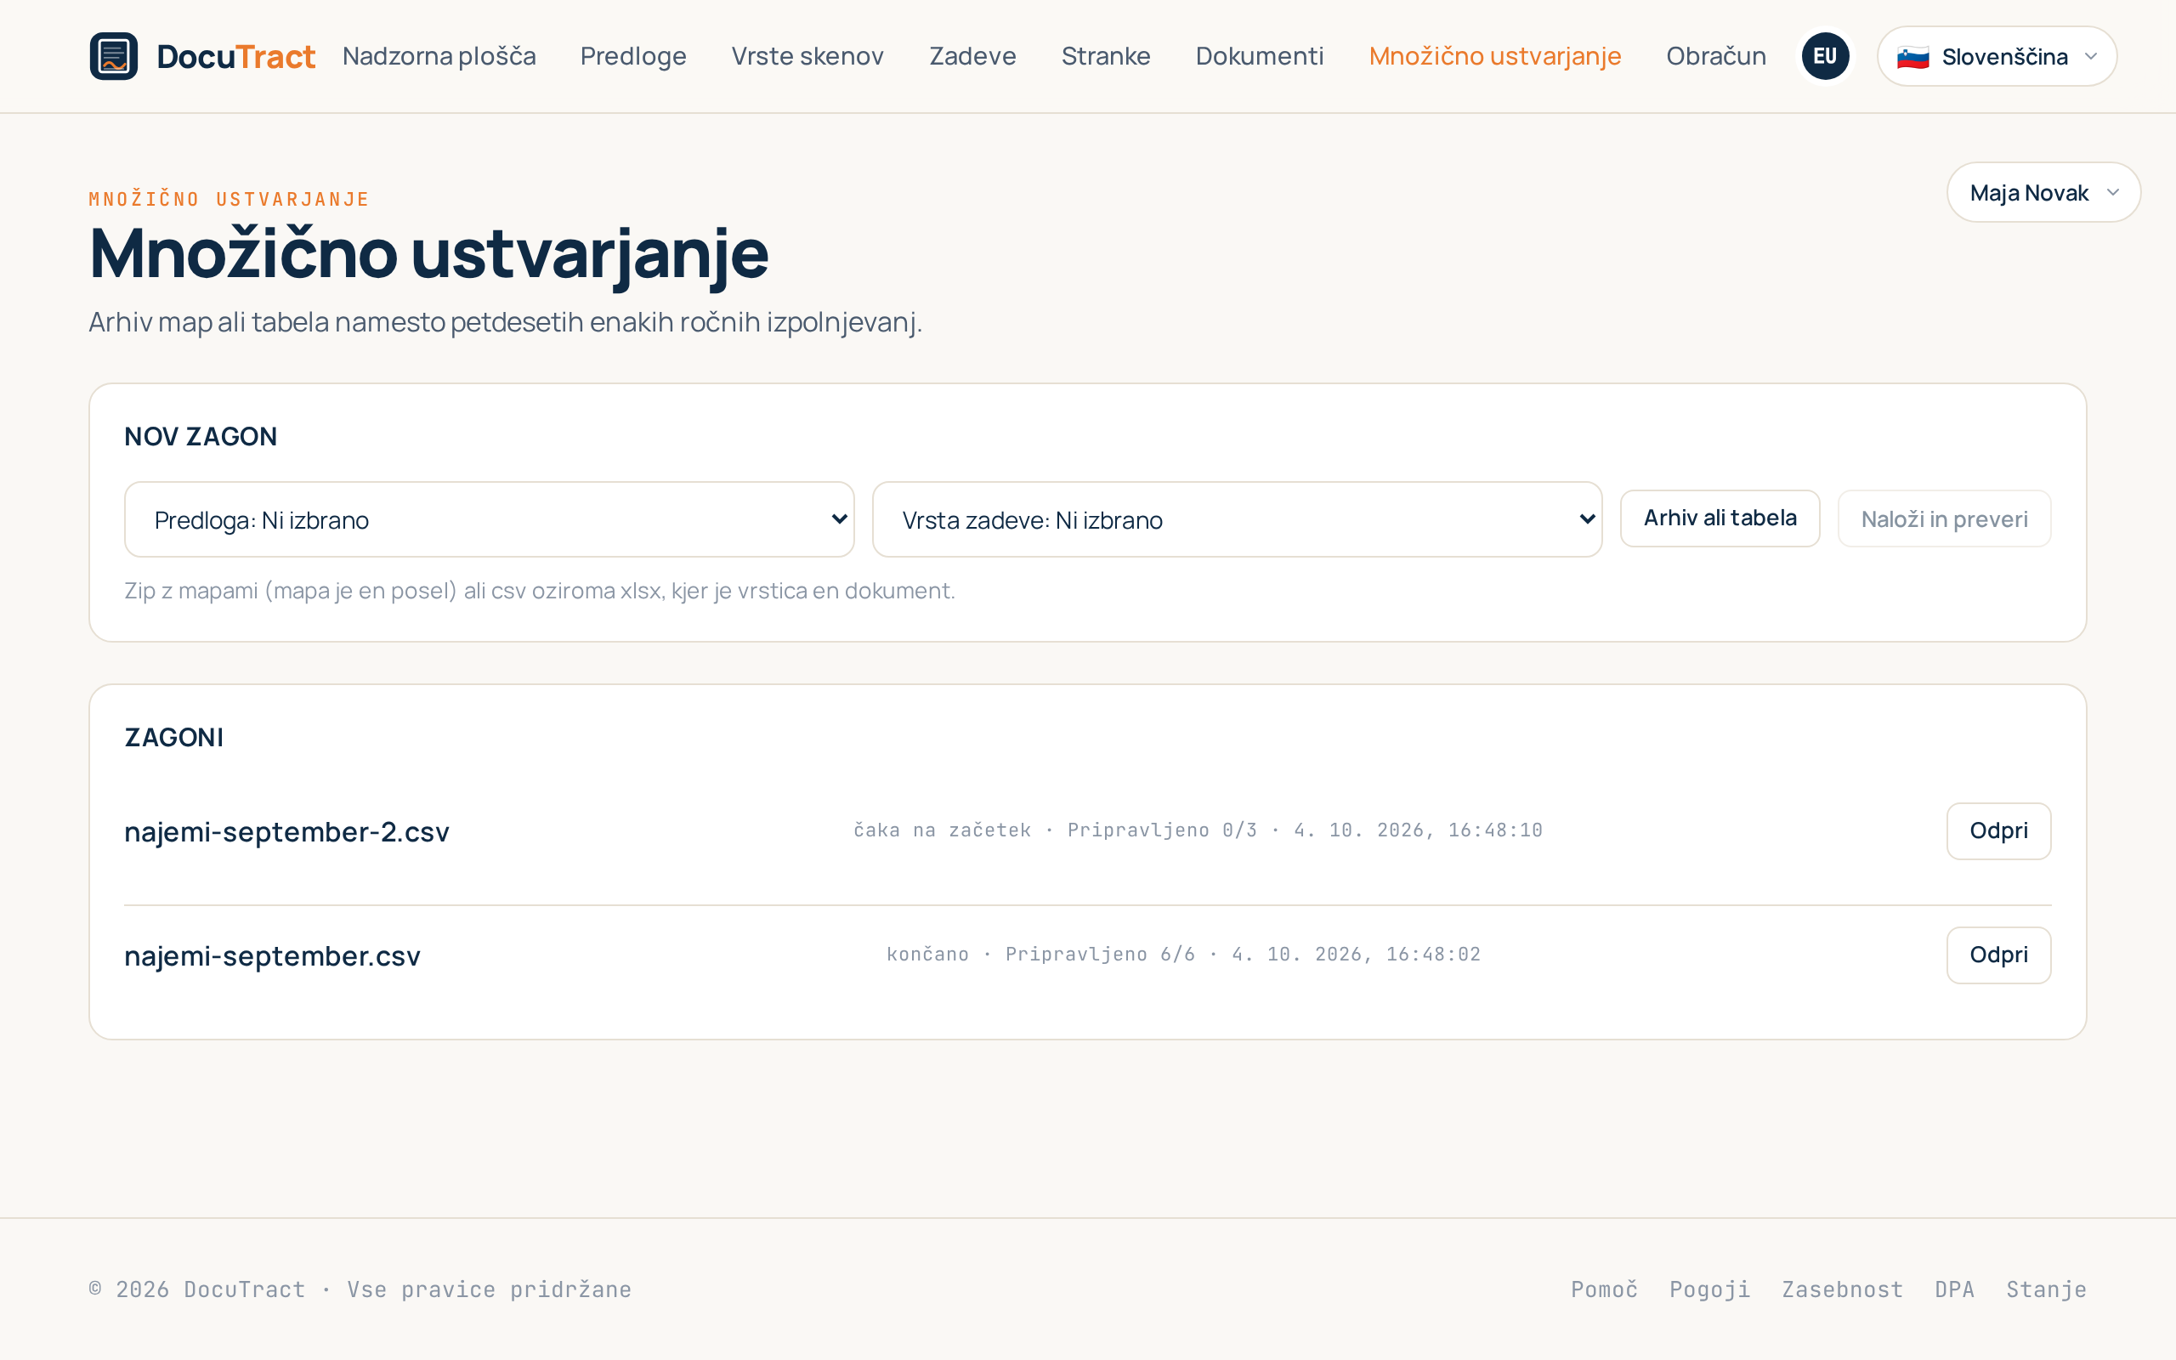This screenshot has width=2176, height=1360.
Task: Click the EU region badge
Action: pyautogui.click(x=1824, y=56)
